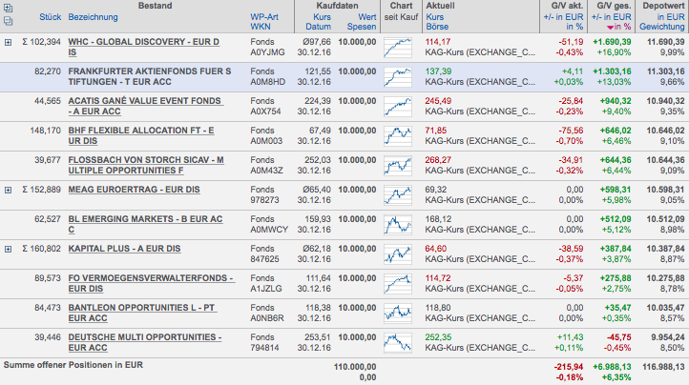Sort by Datum column header
The image size is (689, 385).
pyautogui.click(x=318, y=27)
